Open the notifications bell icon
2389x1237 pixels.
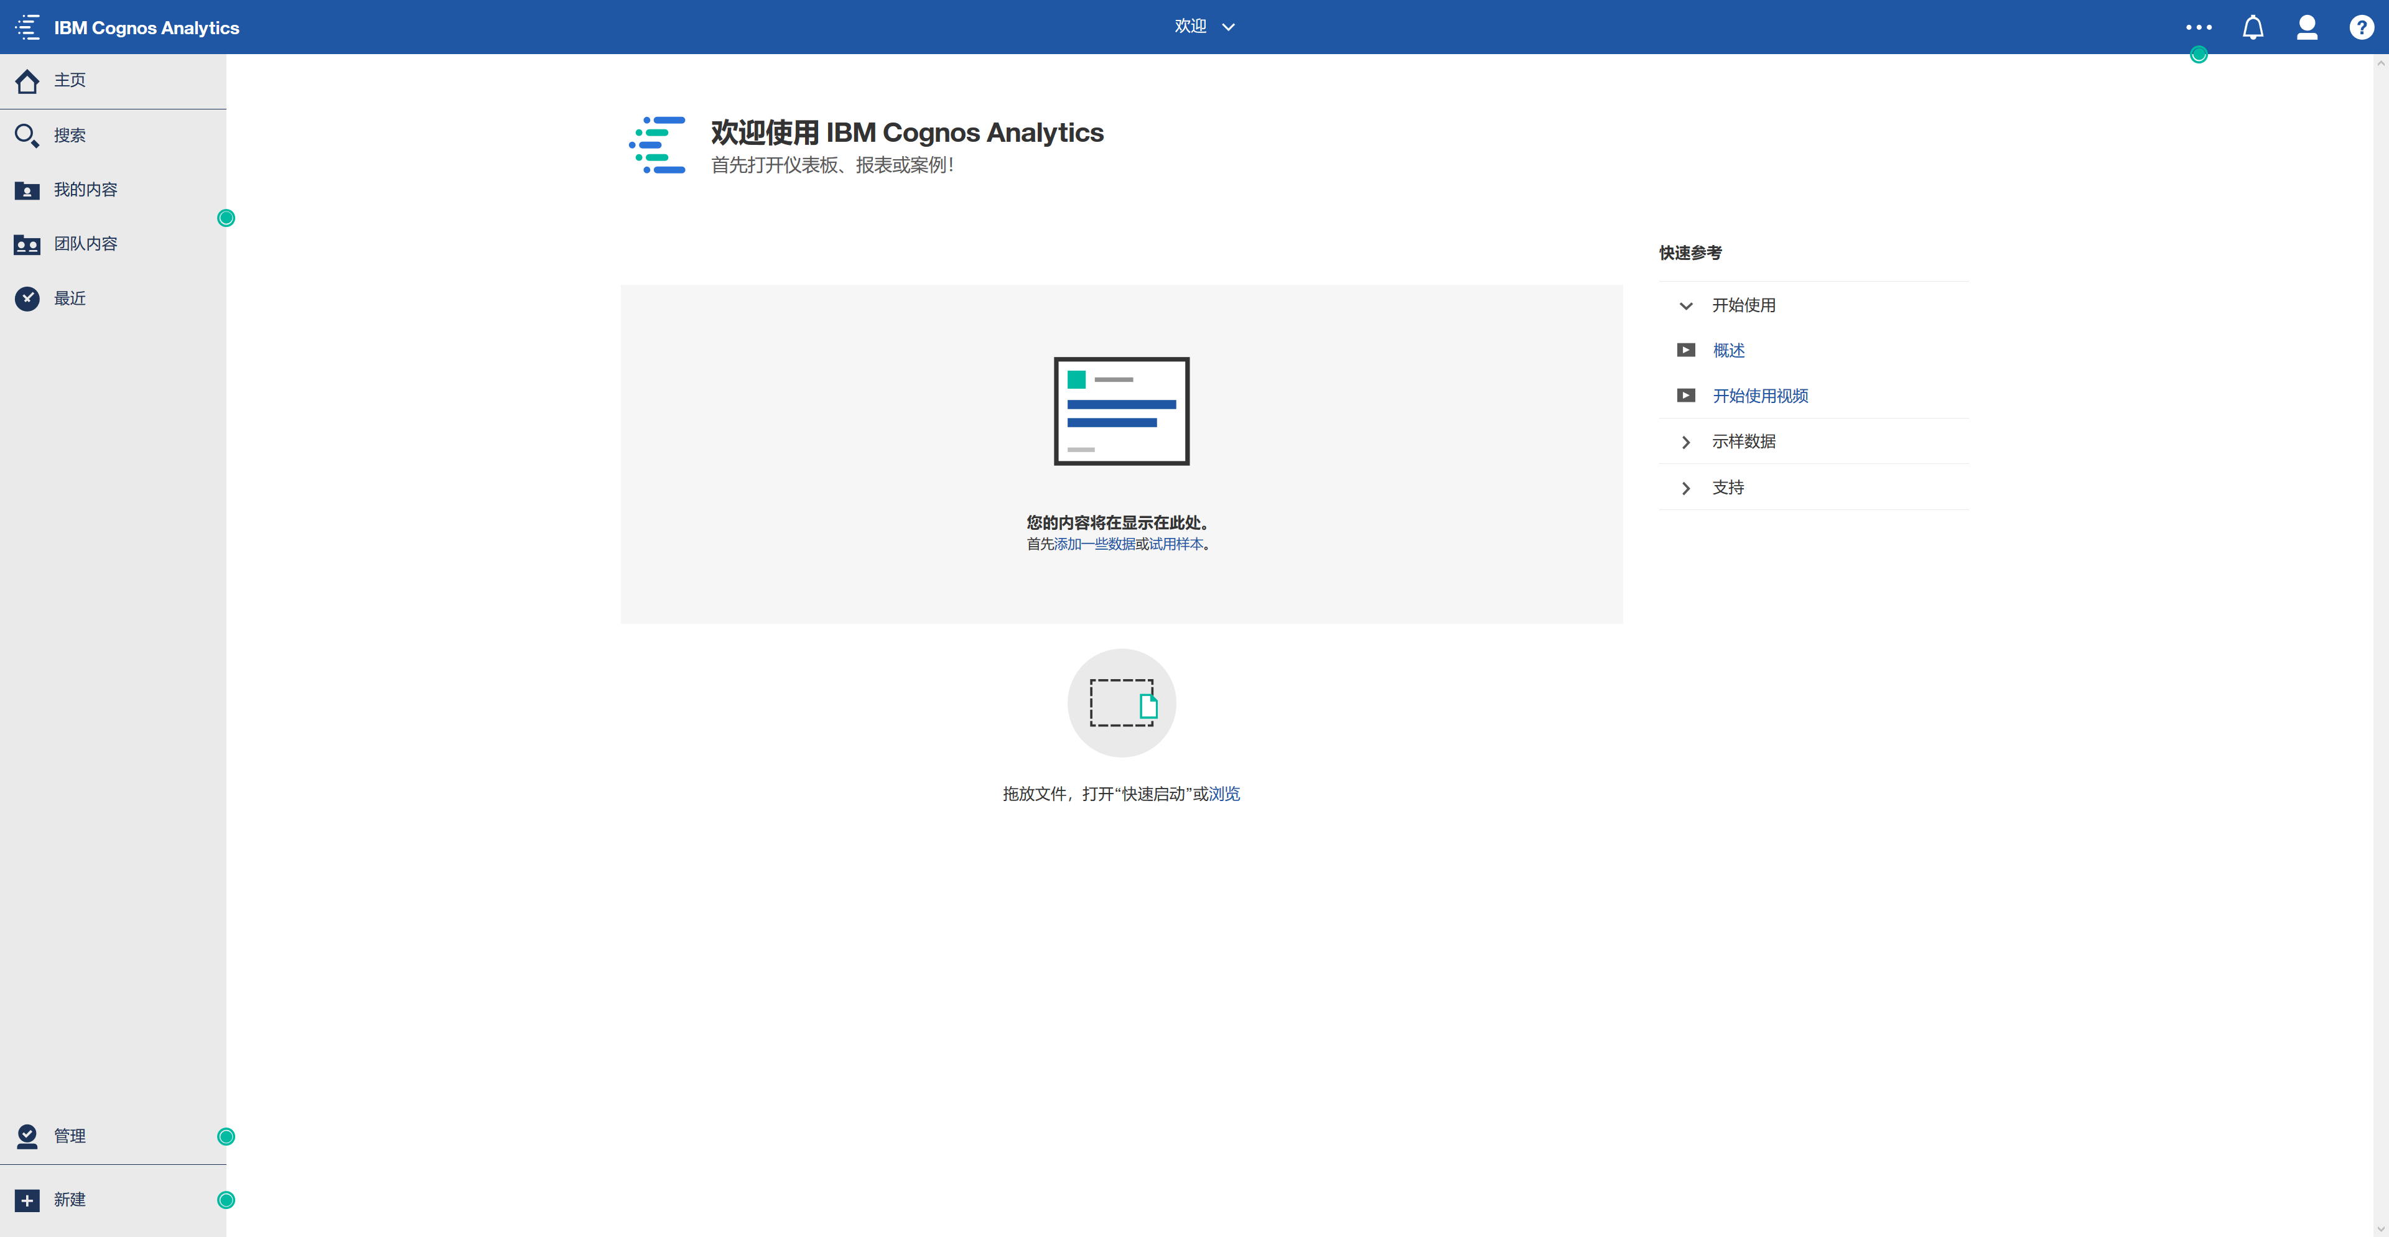[x=2253, y=27]
